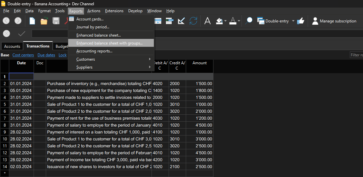Open the Find magnifier icon
The image size is (363, 177).
(249, 21)
